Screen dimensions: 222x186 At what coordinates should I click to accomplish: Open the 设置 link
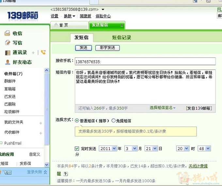click(55, 16)
